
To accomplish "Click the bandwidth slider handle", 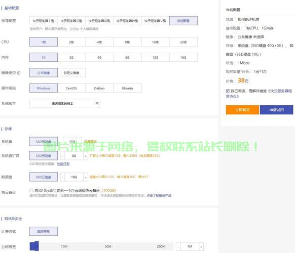I will 36,246.
